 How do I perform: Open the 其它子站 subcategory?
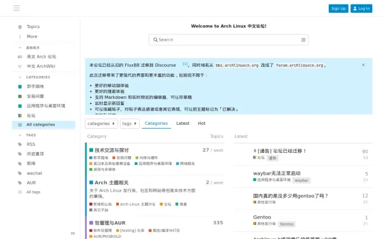point(99,210)
